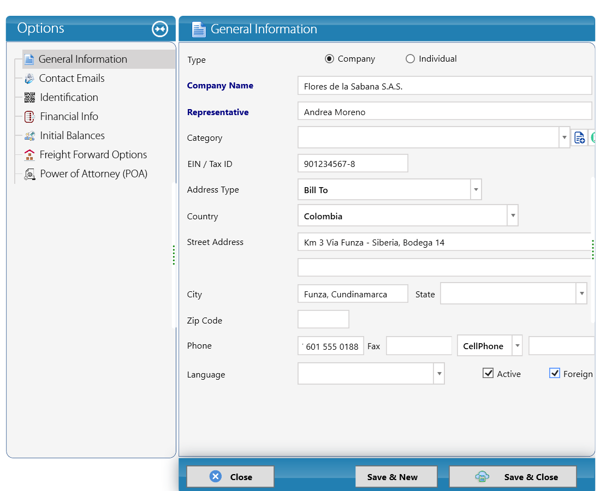This screenshot has width=606, height=491.
Task: Select the Individual type radio button
Action: click(x=410, y=59)
